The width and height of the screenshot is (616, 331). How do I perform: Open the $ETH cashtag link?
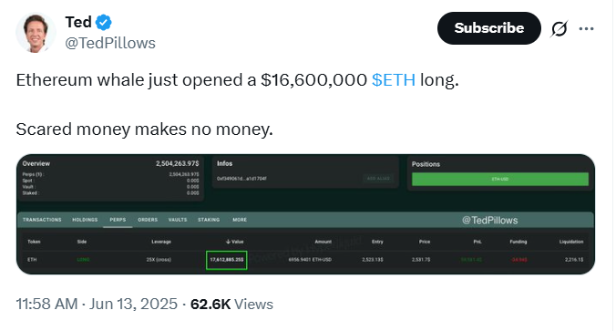(394, 80)
